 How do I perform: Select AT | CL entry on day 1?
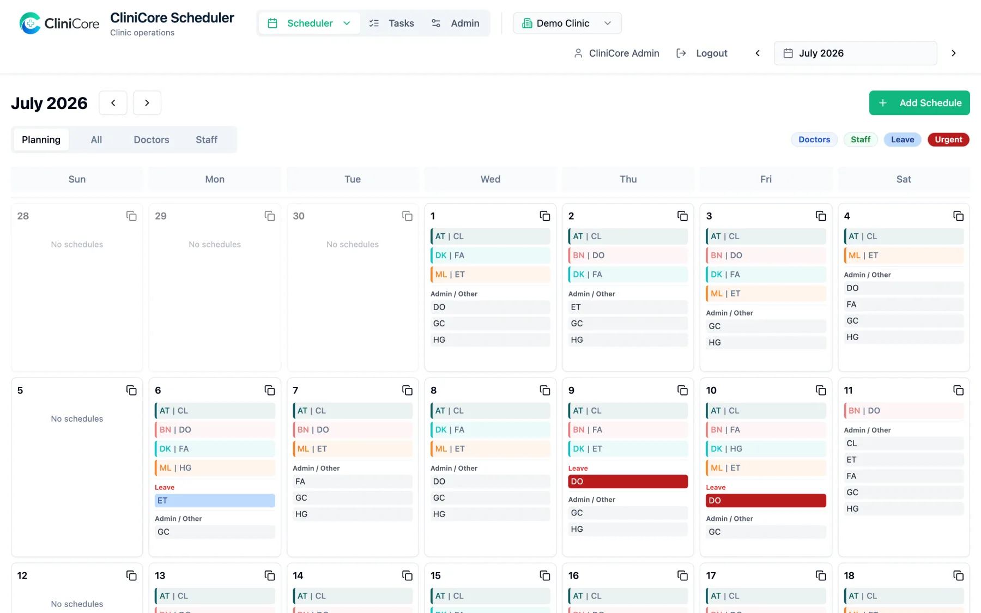490,236
